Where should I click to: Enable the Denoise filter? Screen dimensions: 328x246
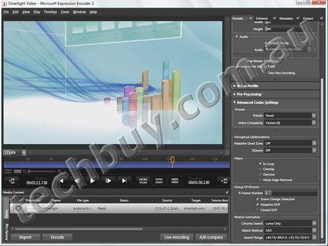point(260,174)
